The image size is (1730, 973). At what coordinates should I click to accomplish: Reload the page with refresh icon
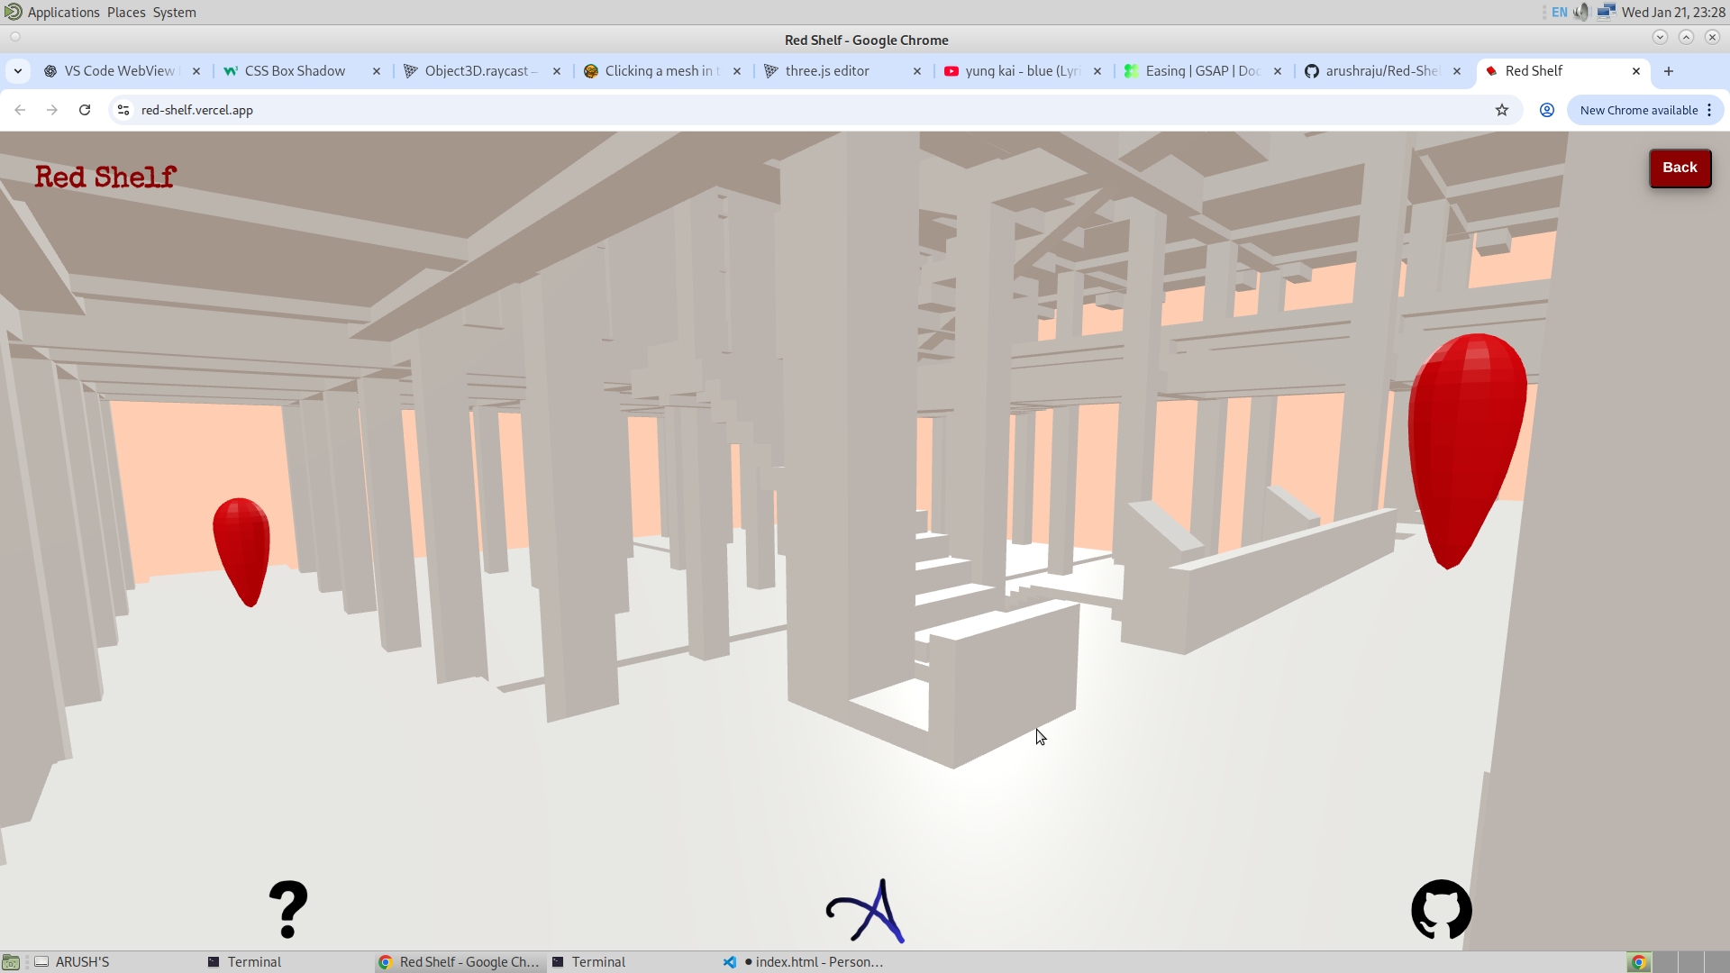point(85,110)
